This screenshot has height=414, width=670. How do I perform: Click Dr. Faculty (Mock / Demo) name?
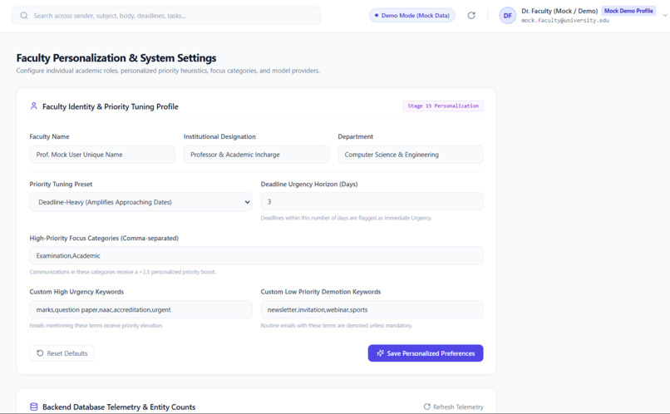coord(559,11)
